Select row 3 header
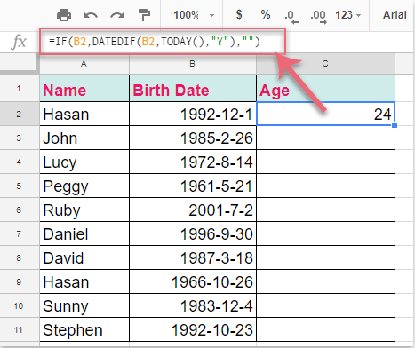The width and height of the screenshot is (415, 348). point(19,138)
